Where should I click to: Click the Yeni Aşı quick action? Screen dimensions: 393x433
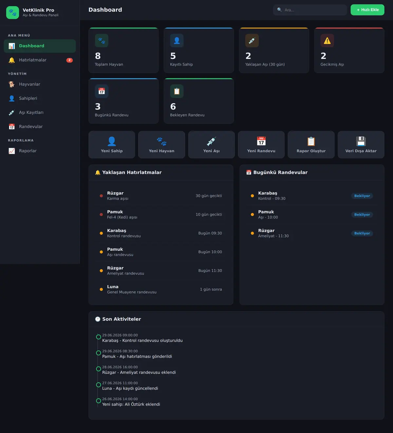(x=212, y=145)
